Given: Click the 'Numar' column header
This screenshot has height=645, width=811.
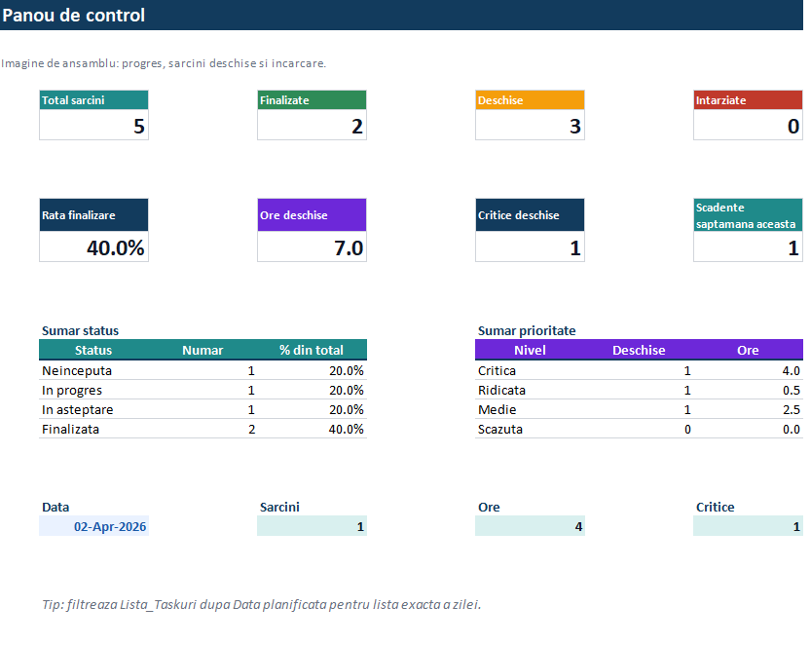Looking at the screenshot, I should click(x=203, y=350).
